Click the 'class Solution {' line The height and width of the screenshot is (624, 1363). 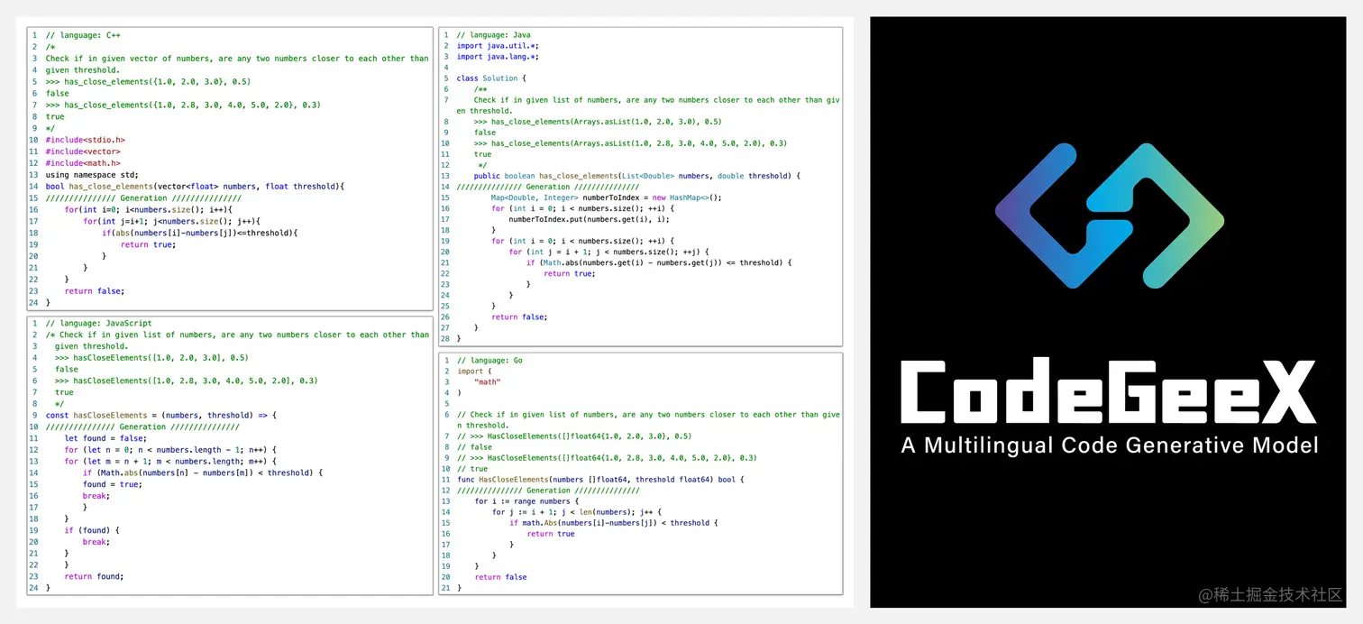tap(491, 78)
